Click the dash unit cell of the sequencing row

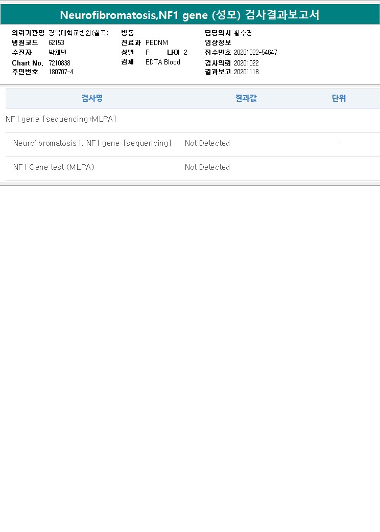[x=339, y=143]
